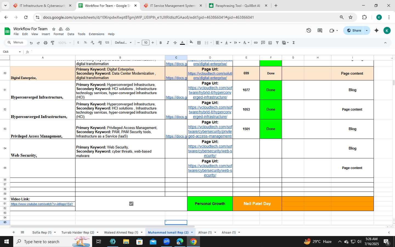This screenshot has height=247, width=395.
Task: Toggle the checkbox in row 61
Action: [131, 204]
